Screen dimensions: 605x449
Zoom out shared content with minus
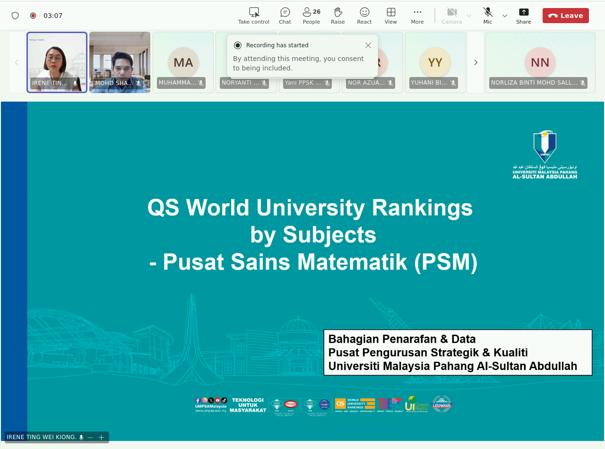coord(90,438)
